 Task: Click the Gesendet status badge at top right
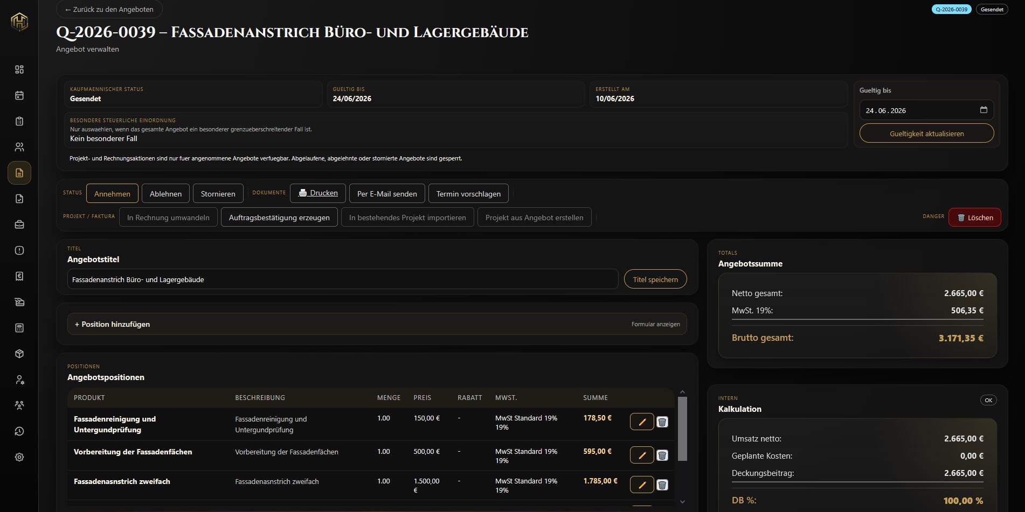coord(992,9)
